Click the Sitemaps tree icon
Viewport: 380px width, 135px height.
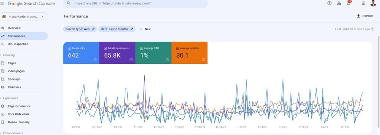[x=3, y=79]
